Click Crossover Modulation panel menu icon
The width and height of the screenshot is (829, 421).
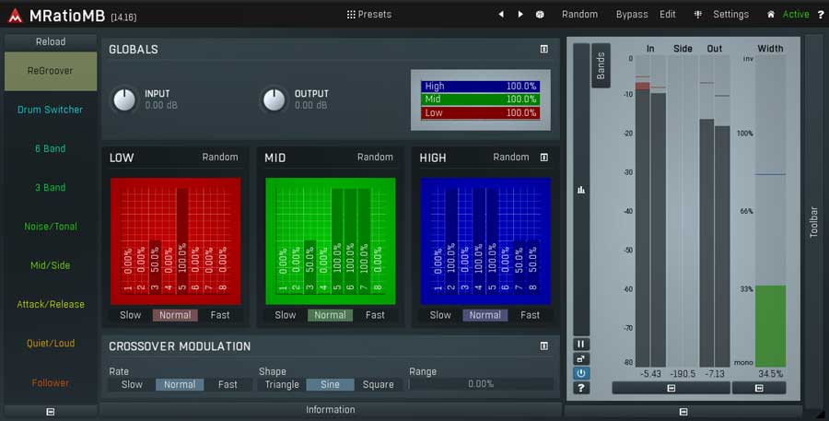[x=544, y=345]
